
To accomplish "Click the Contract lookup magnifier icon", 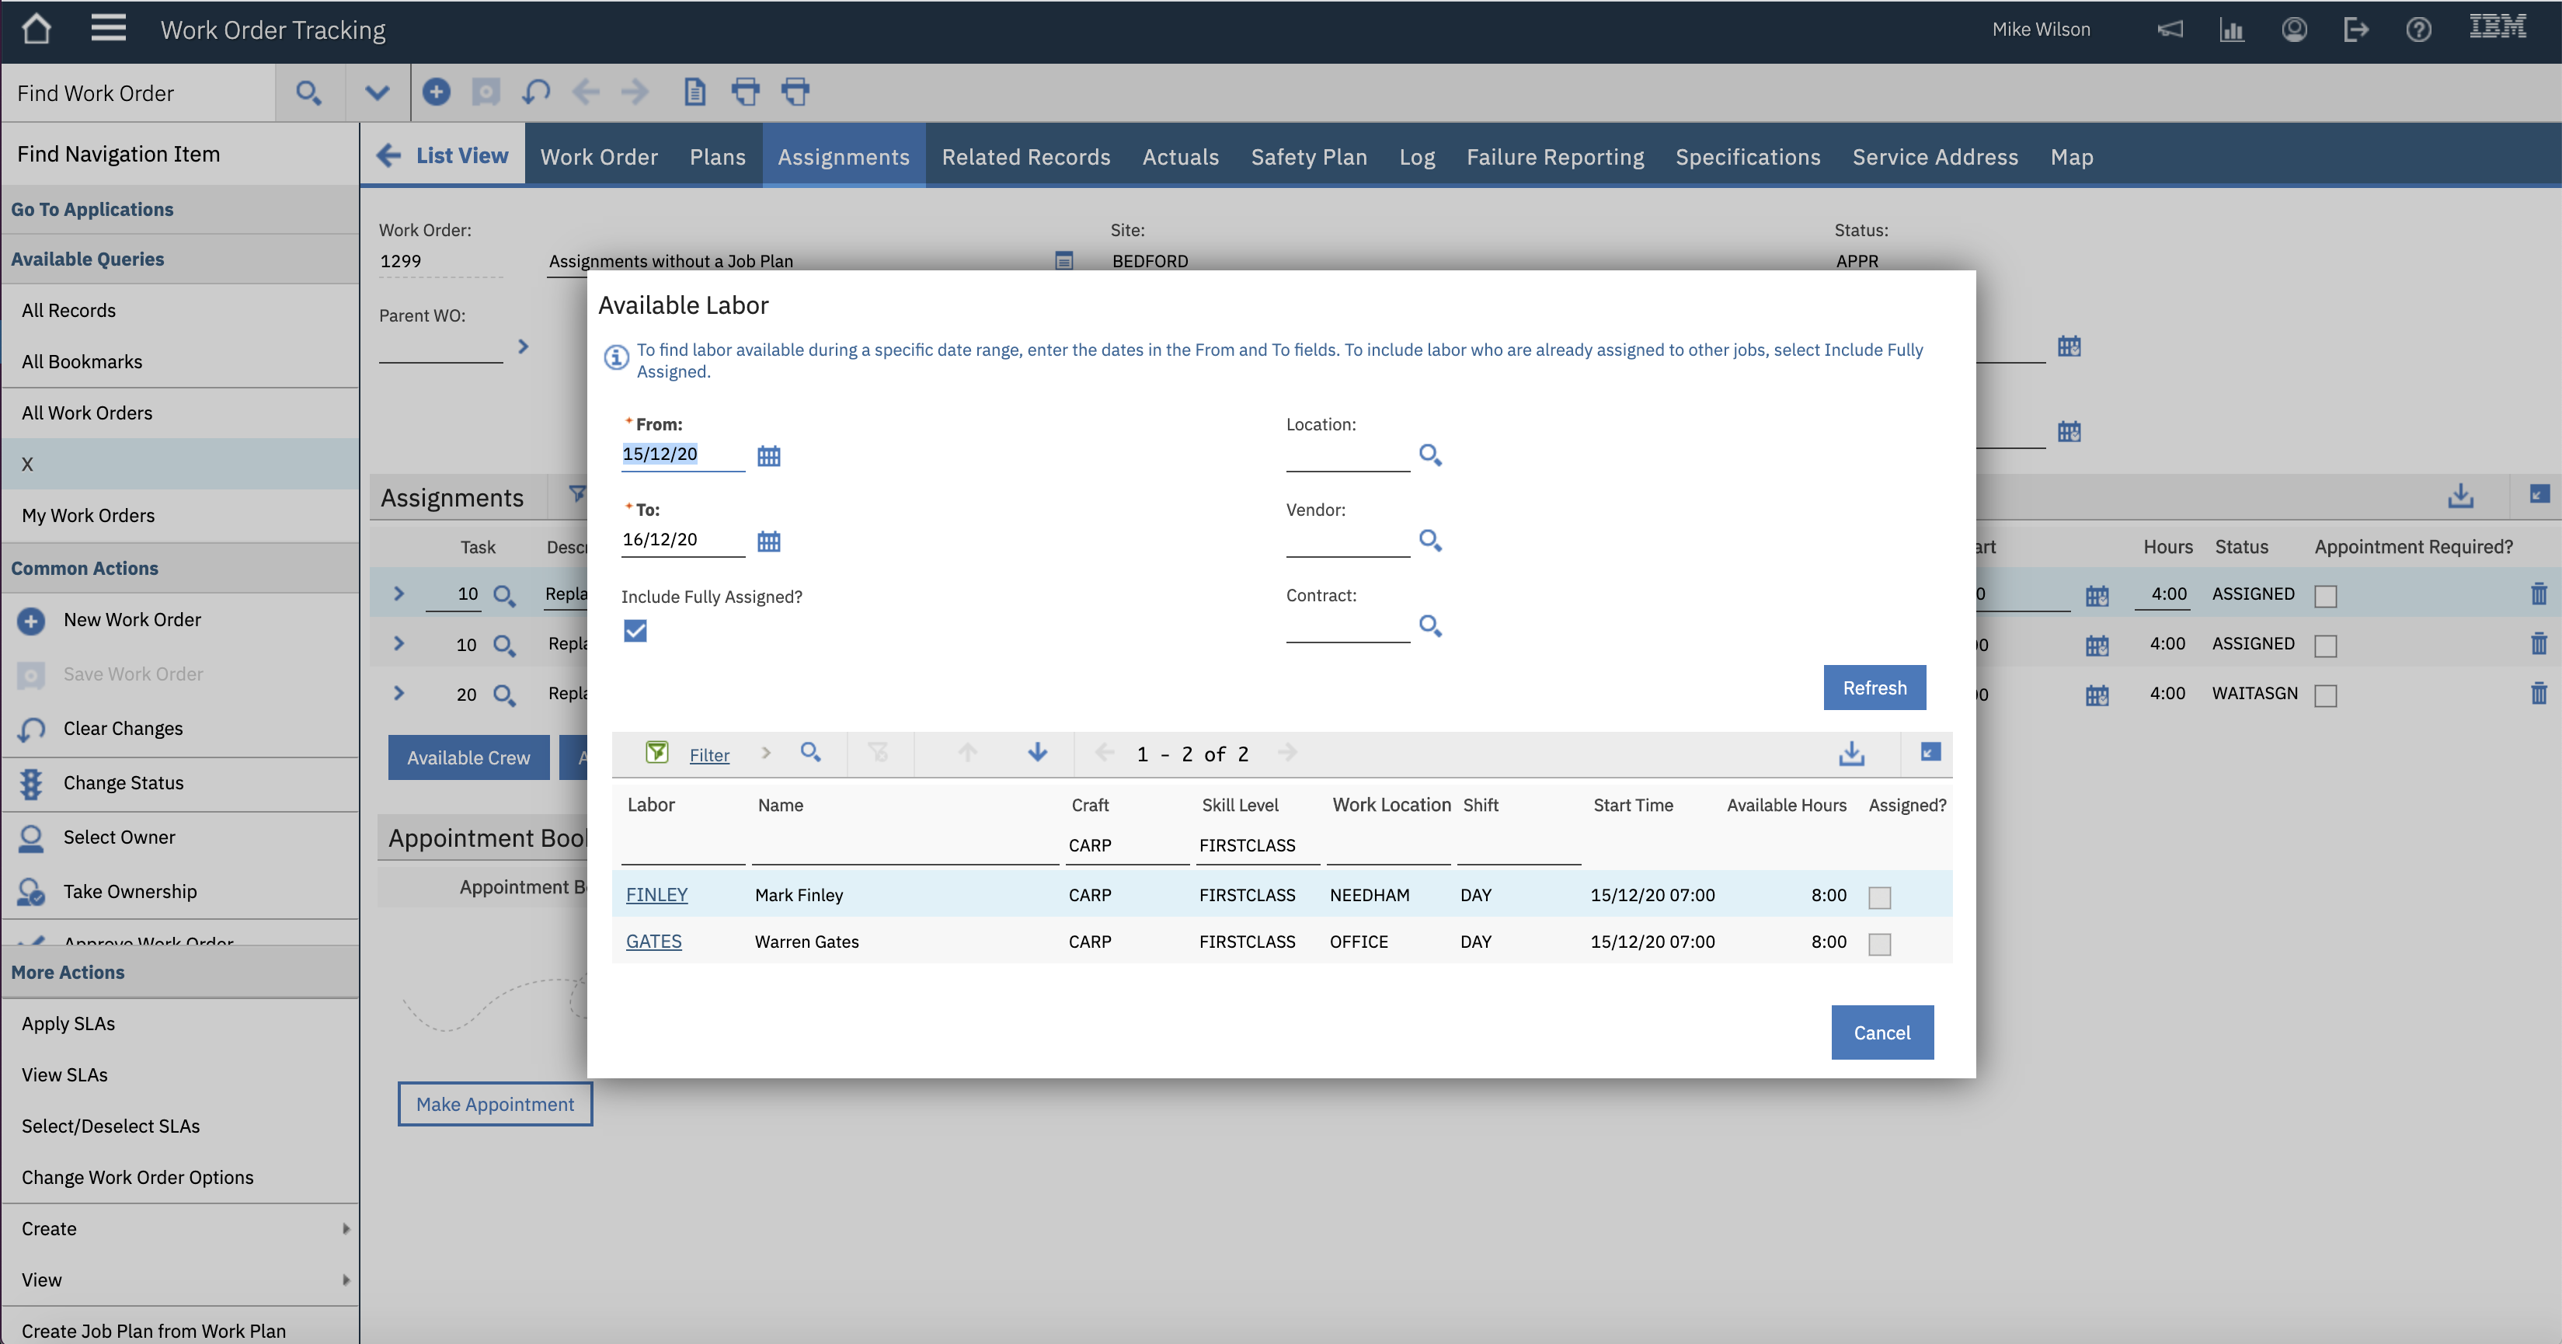I will pyautogui.click(x=1429, y=625).
